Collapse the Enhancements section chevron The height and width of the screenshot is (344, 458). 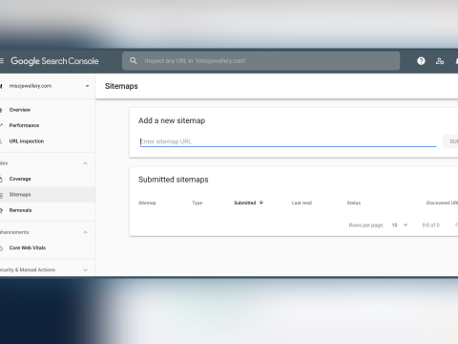click(85, 232)
